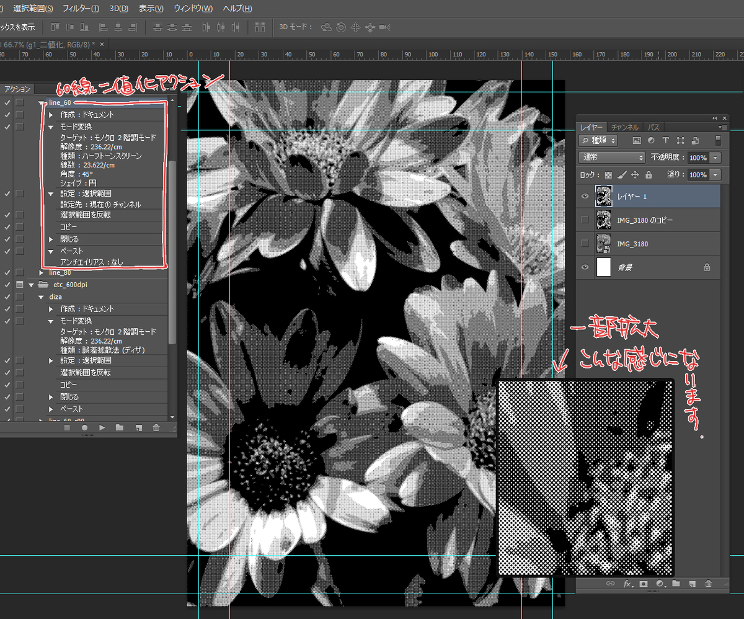The image size is (744, 619).
Task: Click link layers icon in Layers panel
Action: 610,584
